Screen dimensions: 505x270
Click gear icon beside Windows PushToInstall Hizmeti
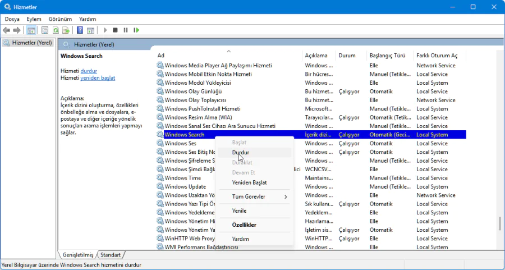coord(160,109)
